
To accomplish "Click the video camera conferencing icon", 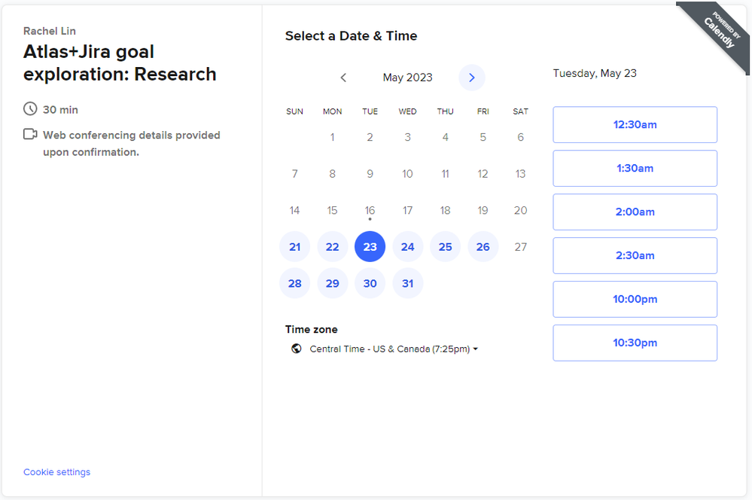I will coord(30,134).
